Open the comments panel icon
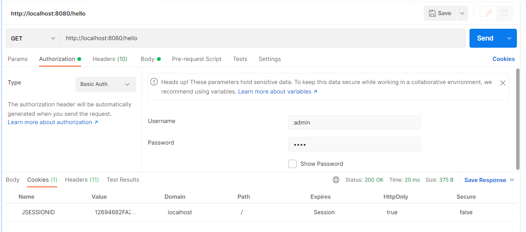526x232 pixels. (504, 13)
